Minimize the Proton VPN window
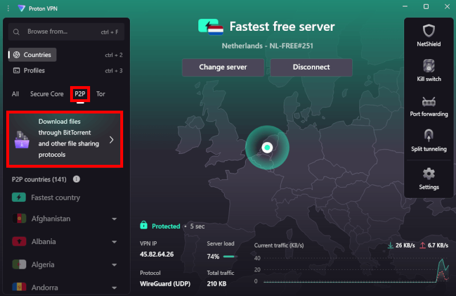 tap(405, 6)
